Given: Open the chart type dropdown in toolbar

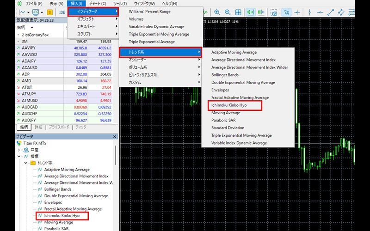Looking at the screenshot, I should (x=24, y=12).
